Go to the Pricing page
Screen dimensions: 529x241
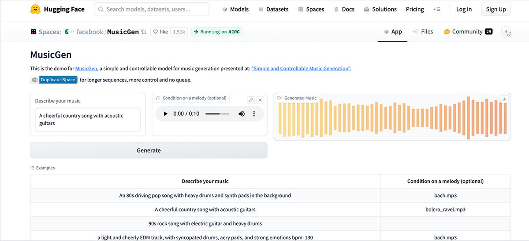click(415, 9)
